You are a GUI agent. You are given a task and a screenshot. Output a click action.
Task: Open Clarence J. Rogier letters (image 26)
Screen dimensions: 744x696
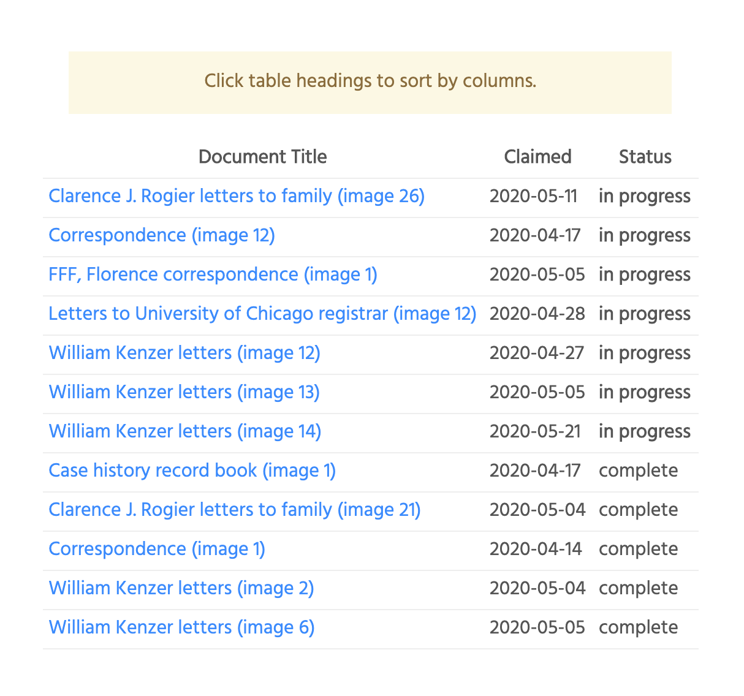(236, 196)
